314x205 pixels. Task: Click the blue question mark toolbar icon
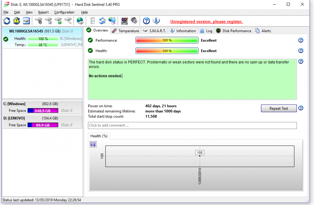[x=146, y=21]
